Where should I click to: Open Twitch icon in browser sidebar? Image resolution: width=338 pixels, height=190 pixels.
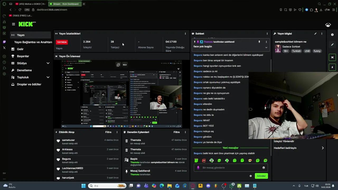coord(4,42)
